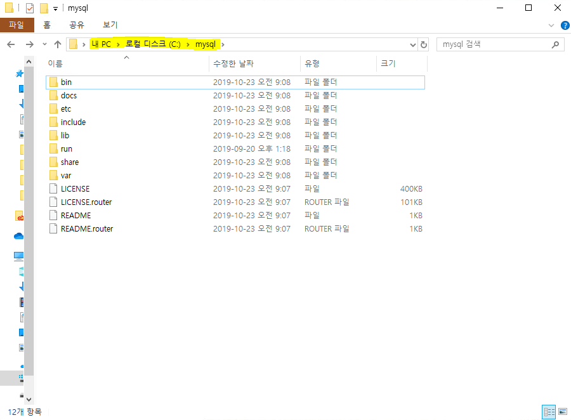
Task: Refresh the mysql folder view
Action: pos(424,44)
